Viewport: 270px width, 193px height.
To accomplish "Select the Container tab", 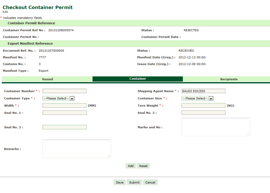I will (x=138, y=79).
